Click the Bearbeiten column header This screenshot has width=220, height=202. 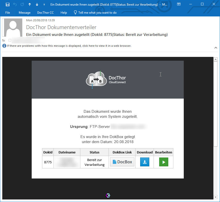click(163, 152)
